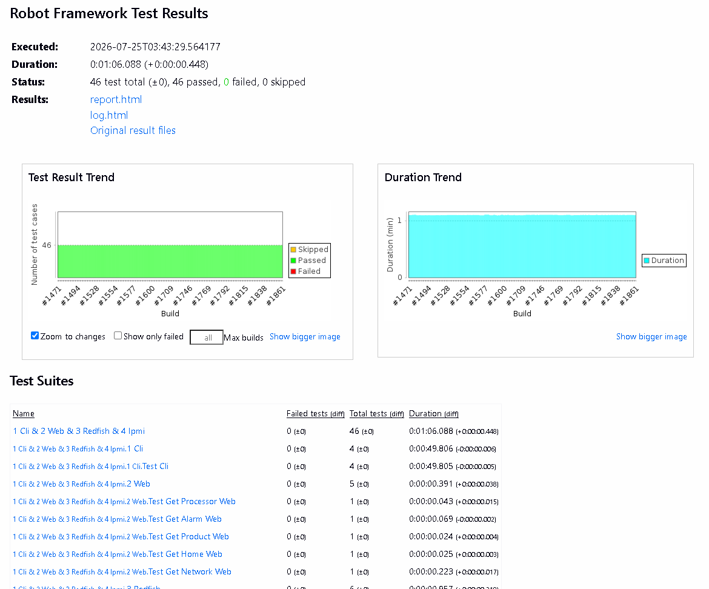The height and width of the screenshot is (589, 709).
Task: Click the green Passed legend swatch
Action: point(293,261)
